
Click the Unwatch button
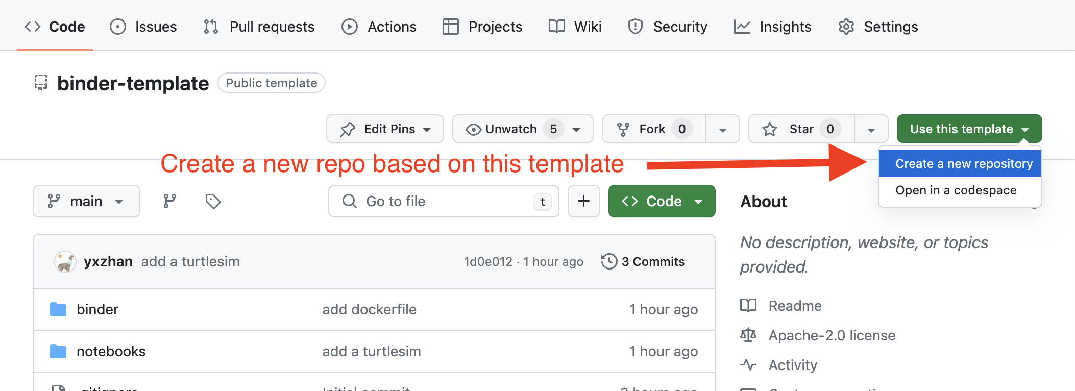pos(523,129)
